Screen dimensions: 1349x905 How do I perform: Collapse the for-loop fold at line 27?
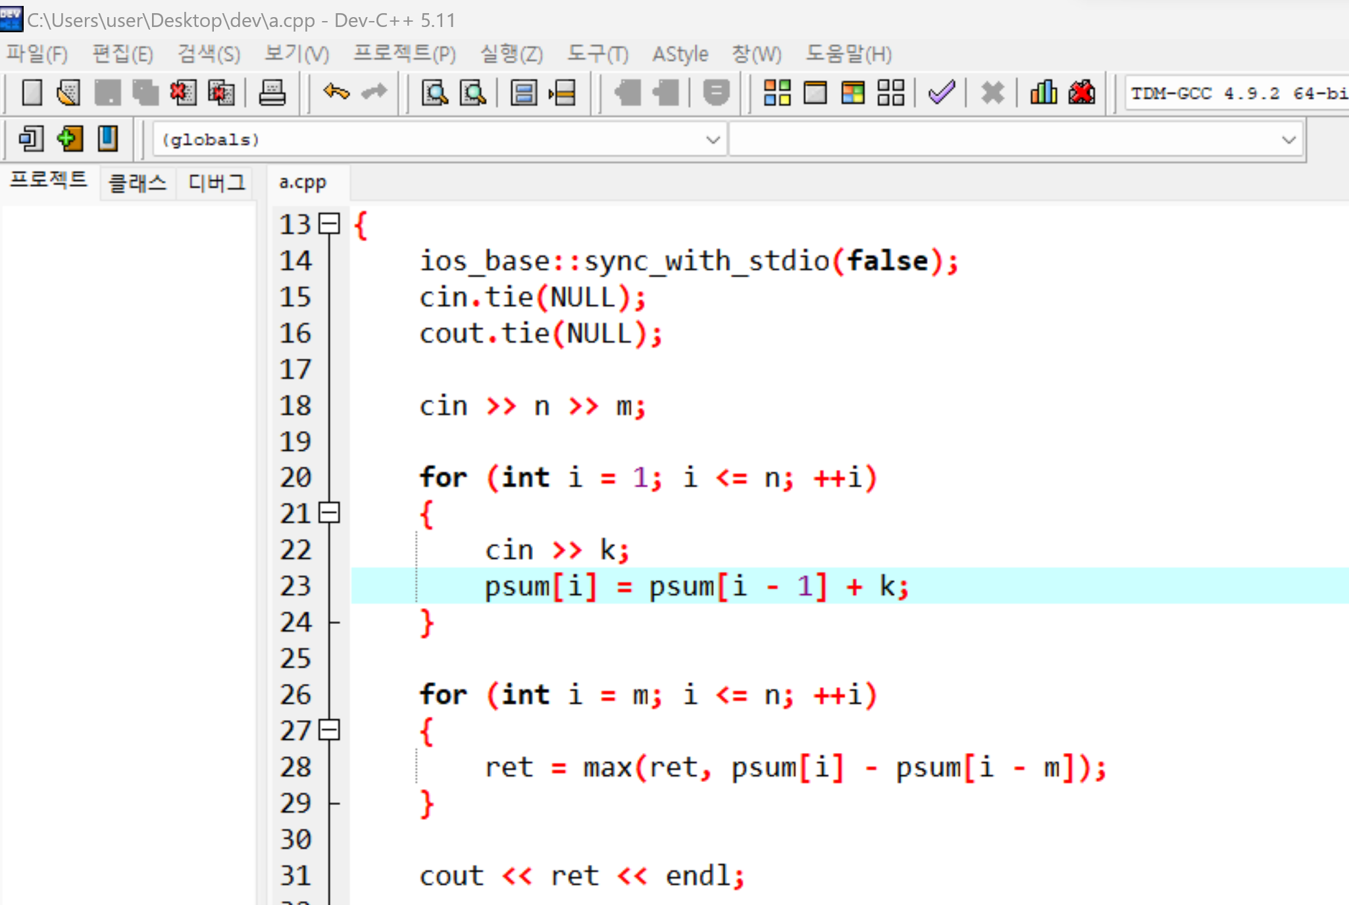(x=329, y=730)
